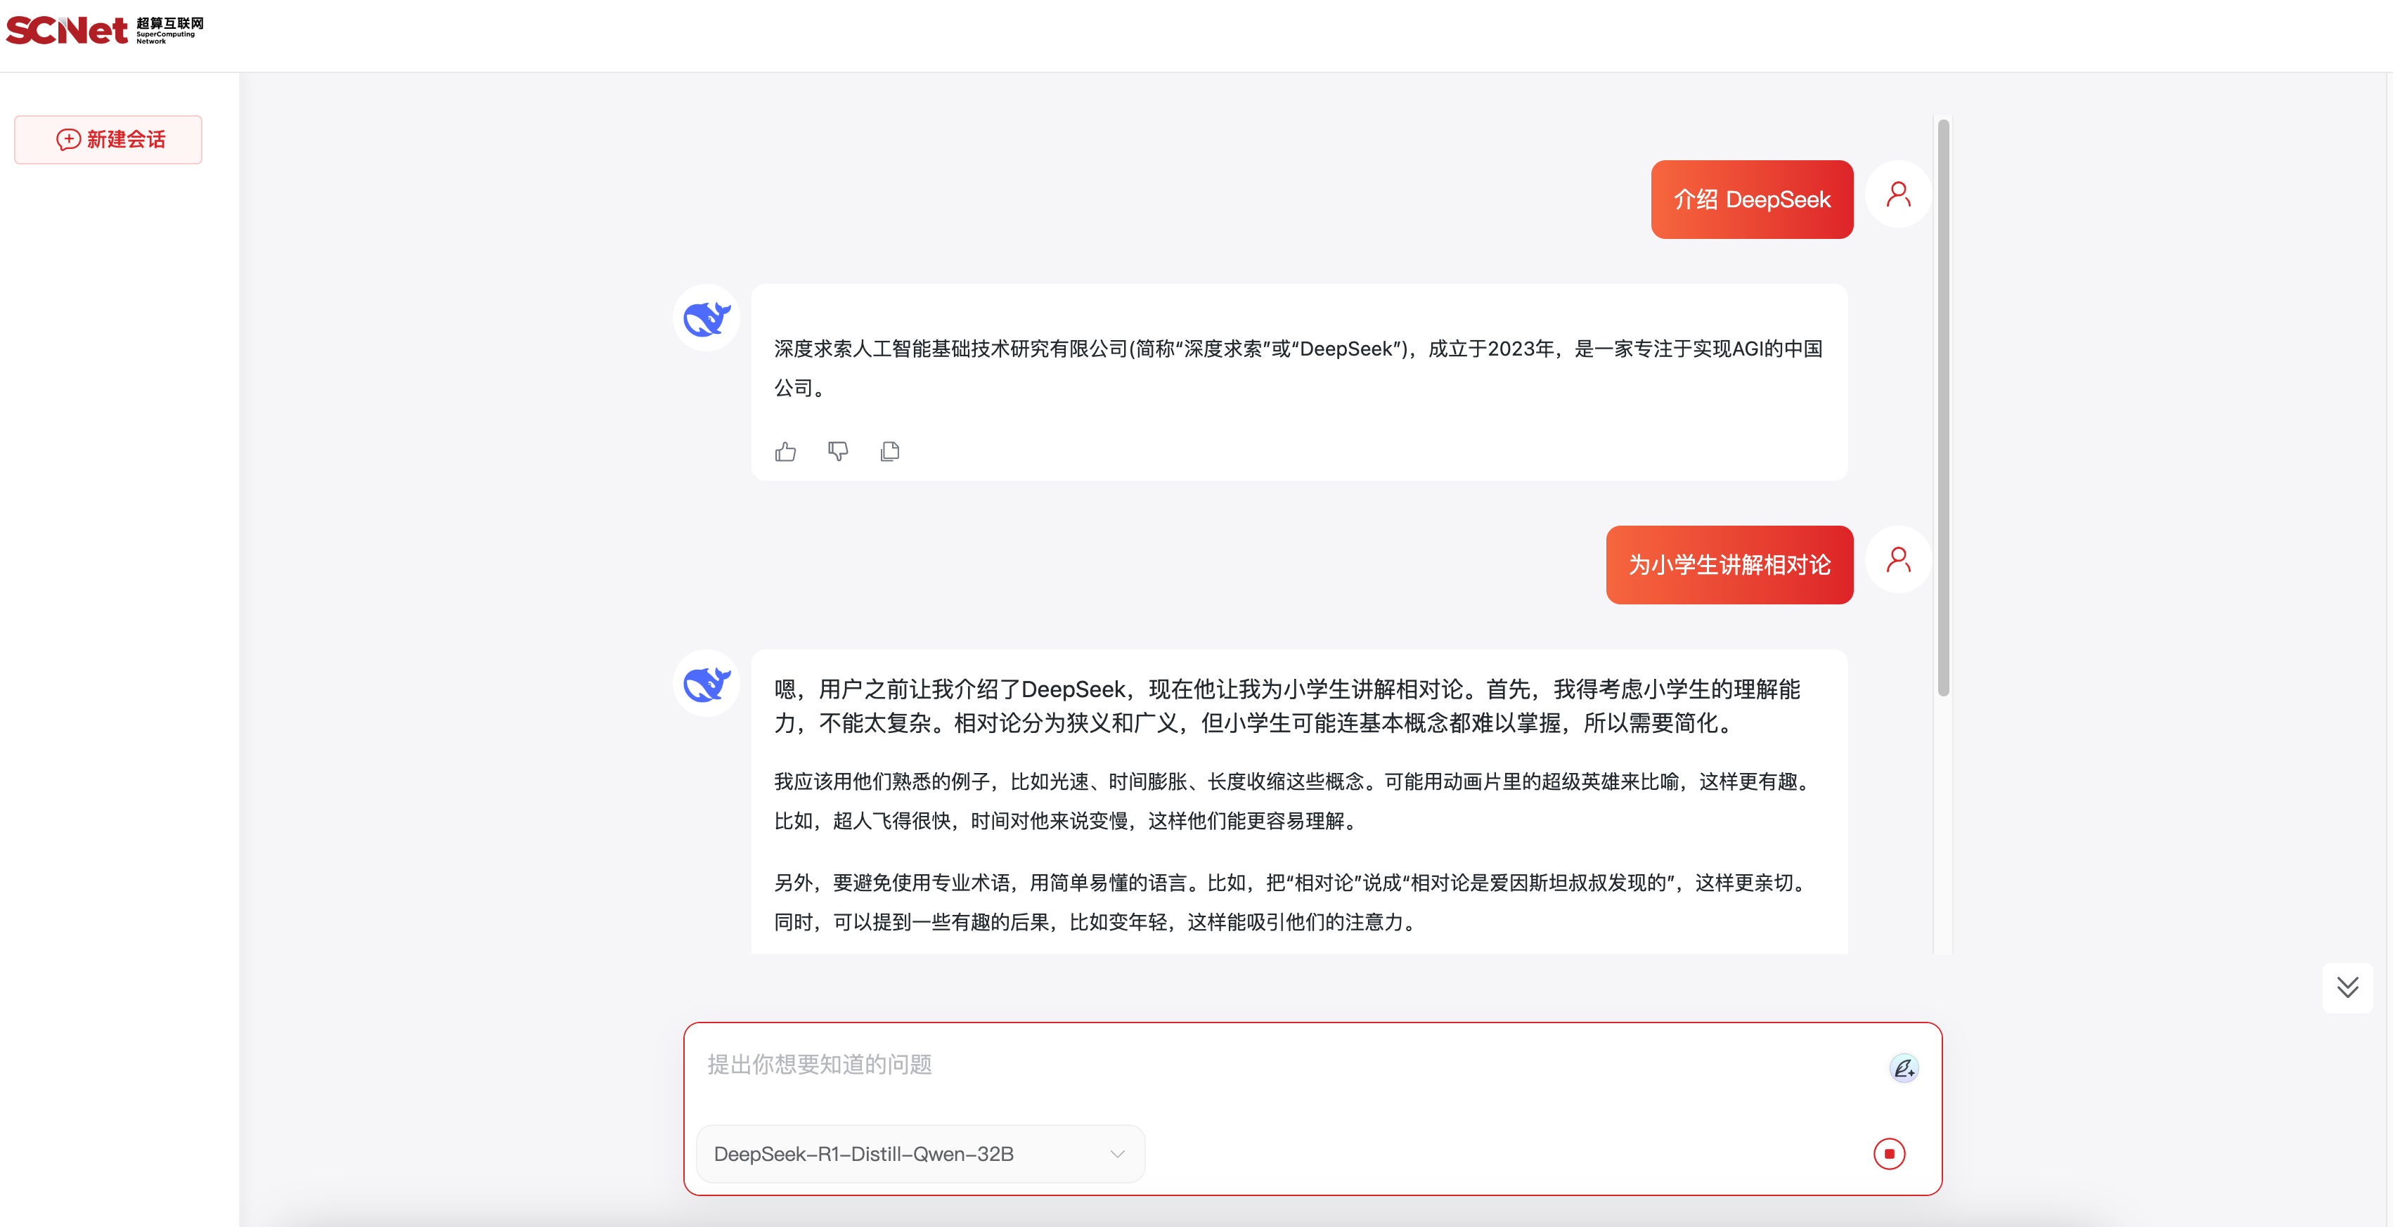Click the thumbs up icon on DeepSeek intro reply

click(785, 451)
